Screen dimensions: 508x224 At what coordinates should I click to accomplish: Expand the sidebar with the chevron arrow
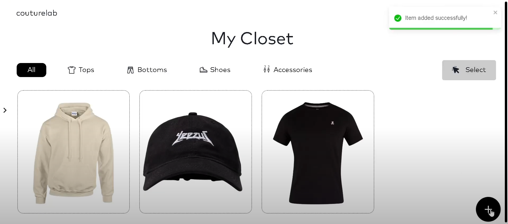click(5, 110)
